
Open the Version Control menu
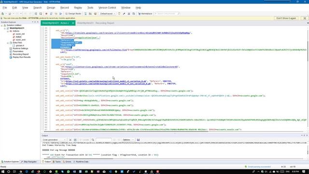click(107, 8)
